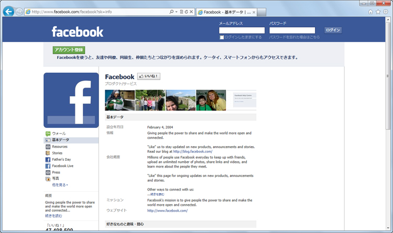The width and height of the screenshot is (393, 233).
Task: Click the browser forward arrow button
Action: pyautogui.click(x=19, y=12)
